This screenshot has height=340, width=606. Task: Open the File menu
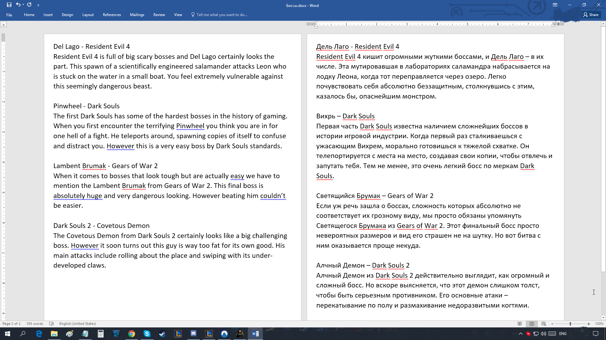[x=9, y=15]
